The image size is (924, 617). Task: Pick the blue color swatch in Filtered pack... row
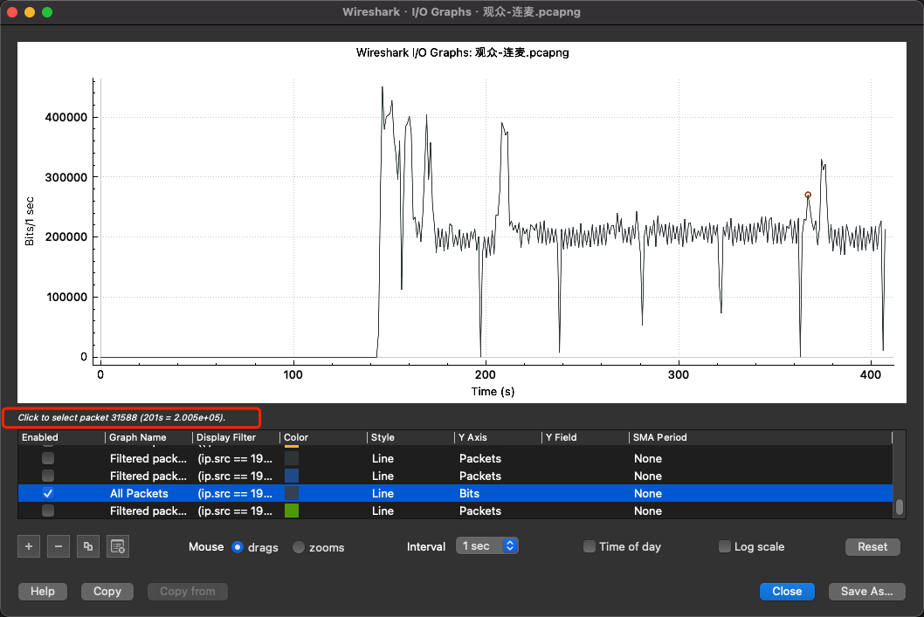(x=292, y=476)
